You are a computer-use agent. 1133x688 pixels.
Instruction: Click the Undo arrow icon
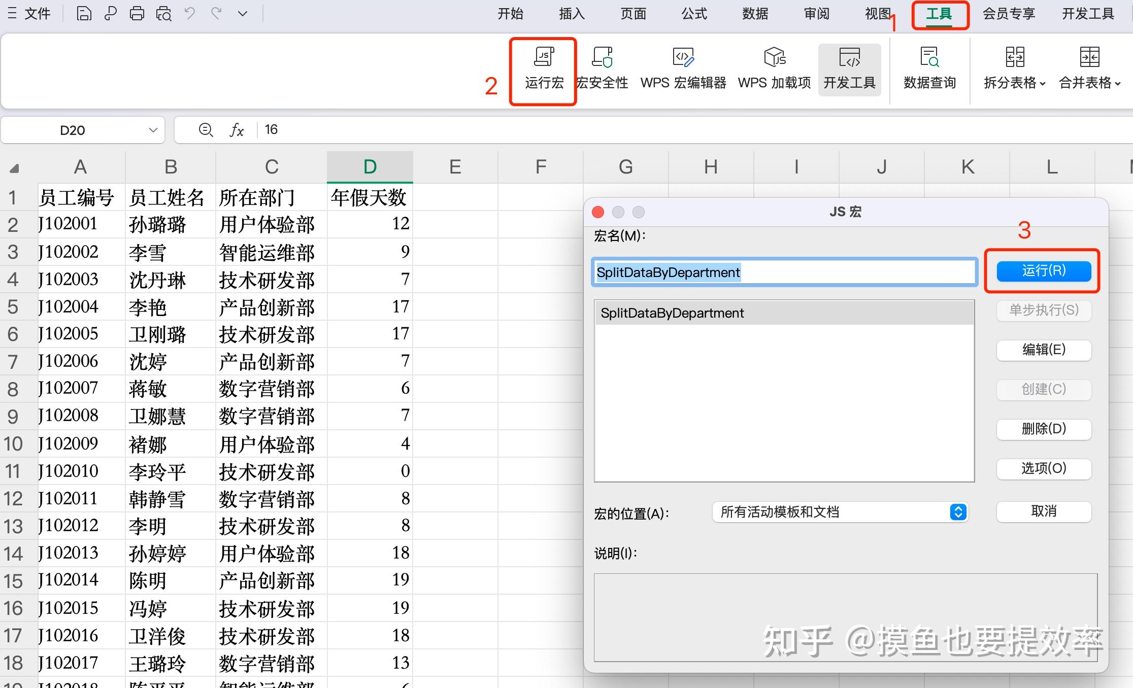click(x=189, y=13)
